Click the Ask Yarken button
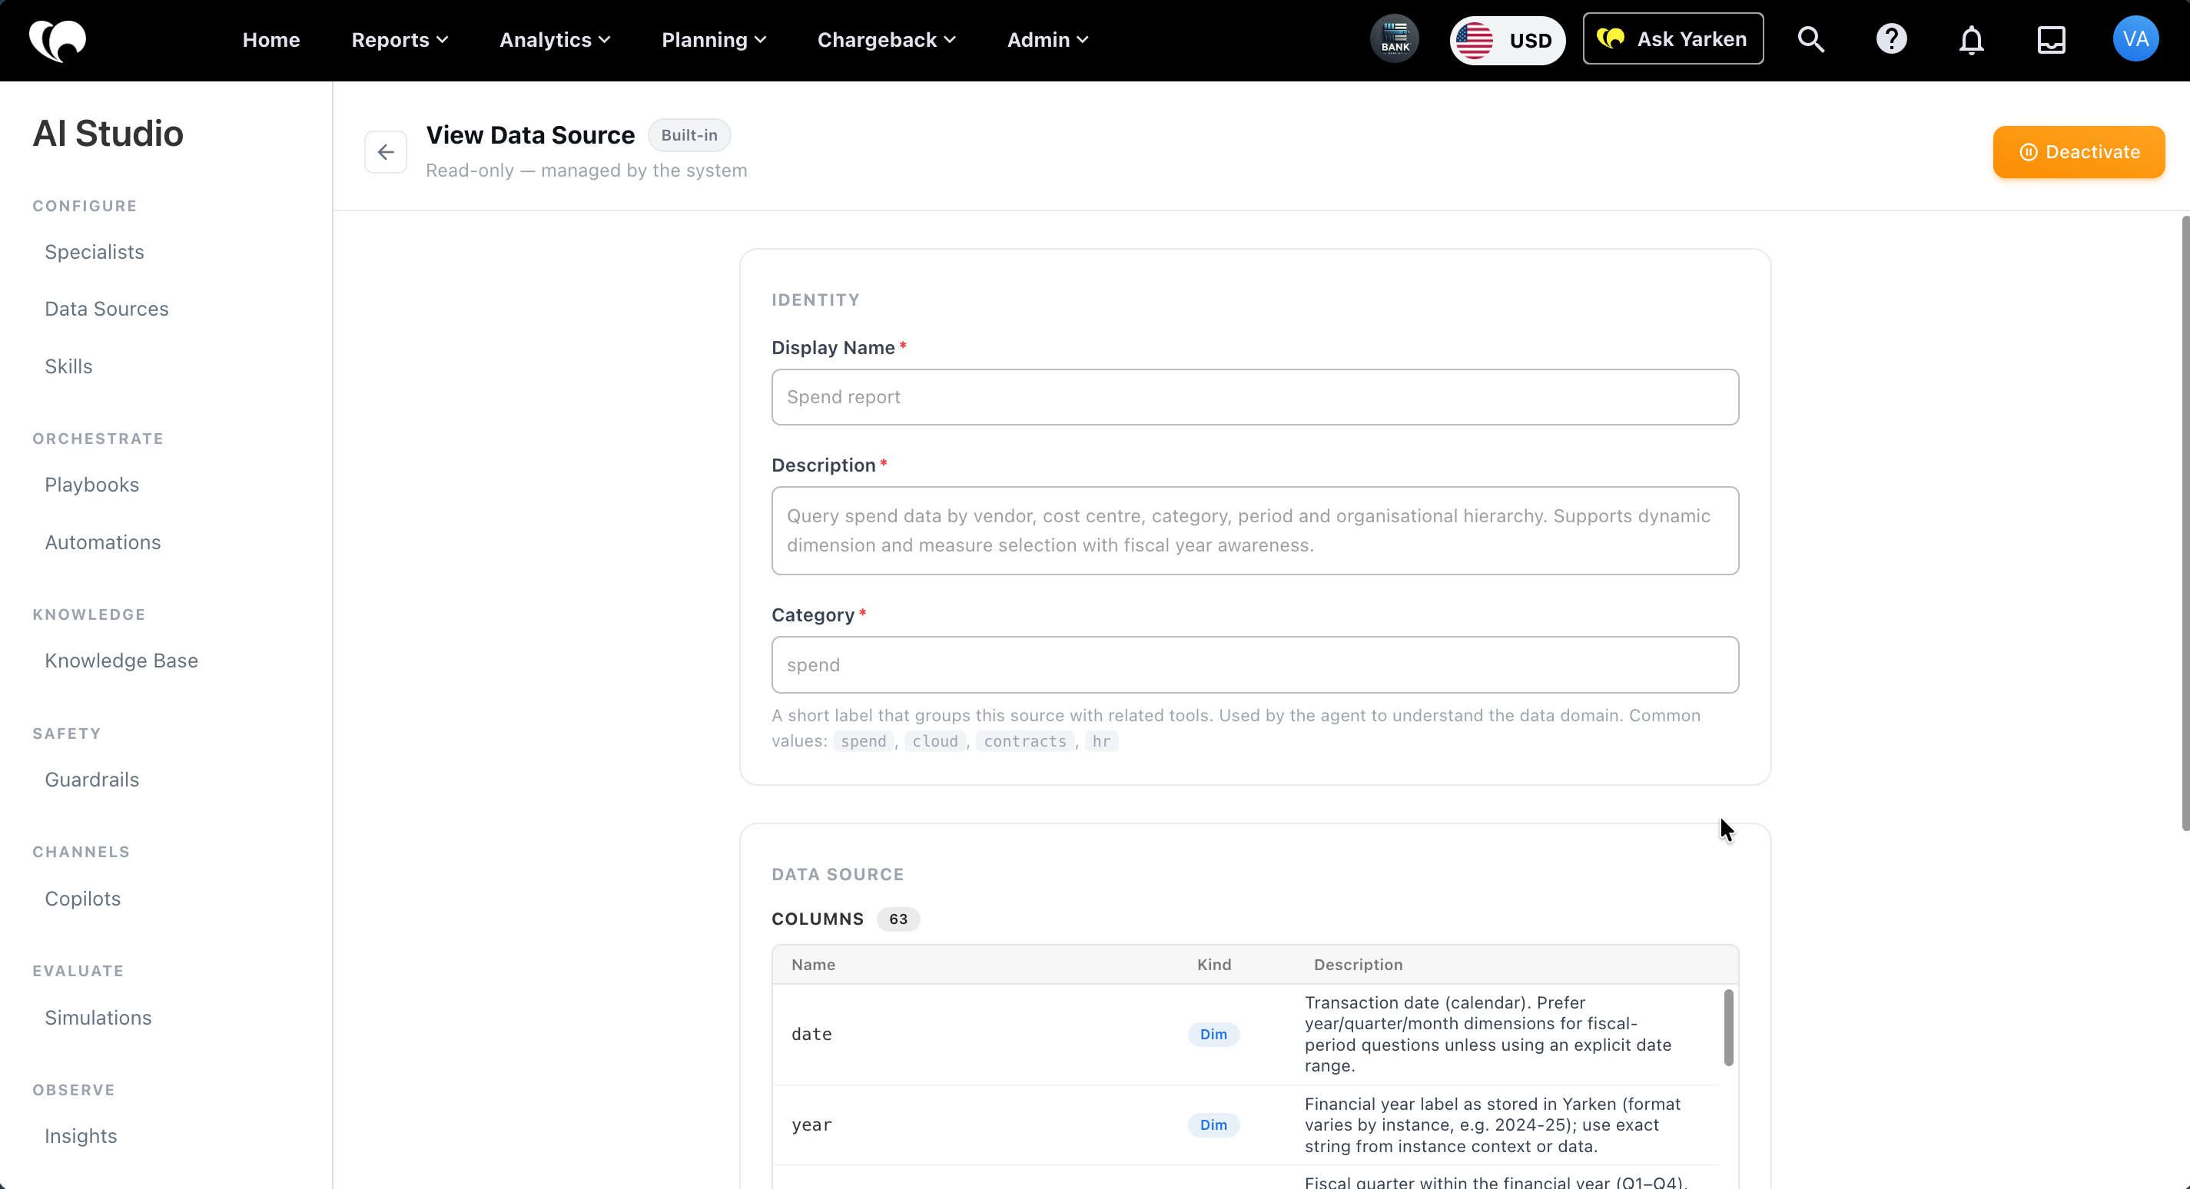2190x1189 pixels. click(1672, 39)
